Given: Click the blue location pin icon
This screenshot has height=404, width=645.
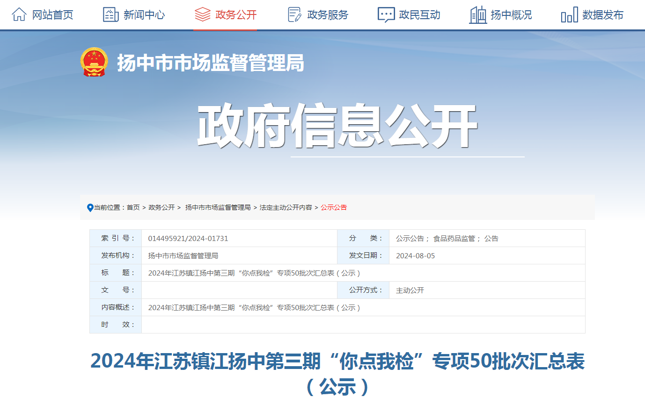Looking at the screenshot, I should pos(90,208).
